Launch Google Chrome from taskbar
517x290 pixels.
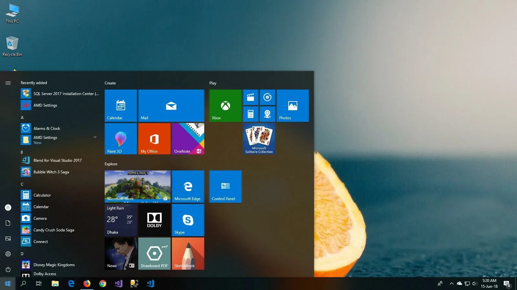click(x=103, y=284)
